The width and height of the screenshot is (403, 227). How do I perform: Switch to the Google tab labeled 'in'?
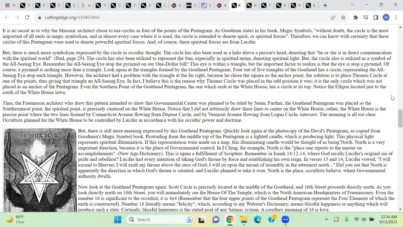click(x=86, y=5)
